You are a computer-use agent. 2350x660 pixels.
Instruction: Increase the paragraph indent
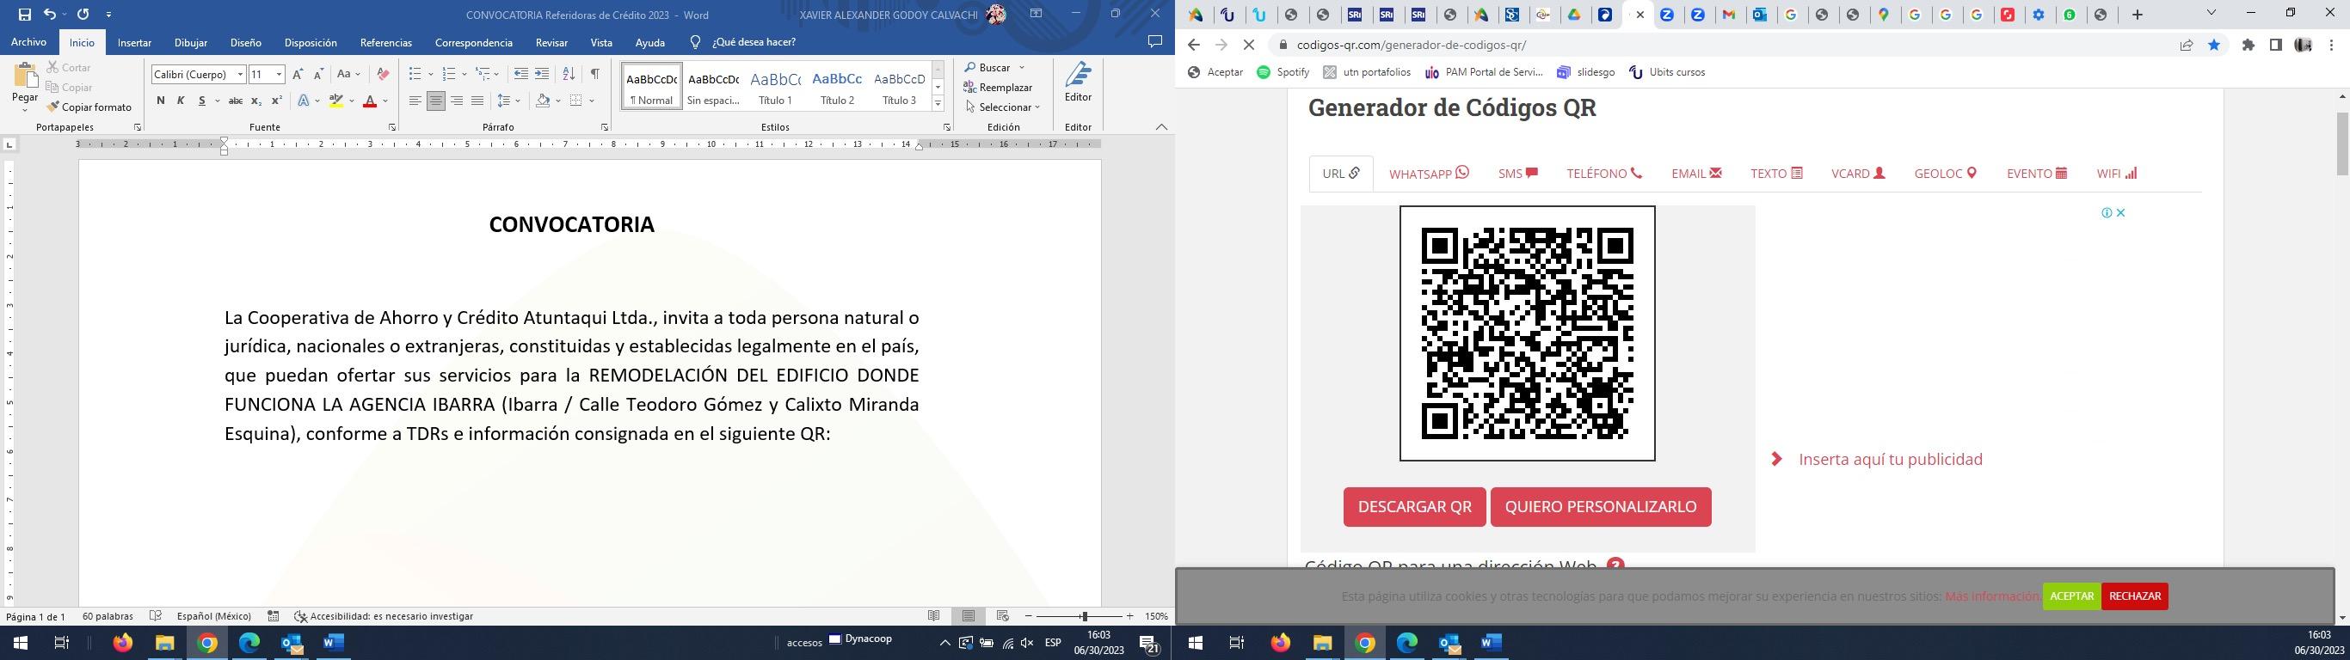click(x=542, y=74)
